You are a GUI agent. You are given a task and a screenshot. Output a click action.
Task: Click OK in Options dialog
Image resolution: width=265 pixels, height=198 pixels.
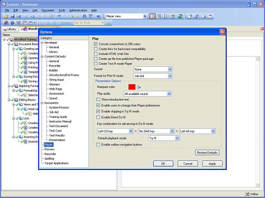coord(163,164)
